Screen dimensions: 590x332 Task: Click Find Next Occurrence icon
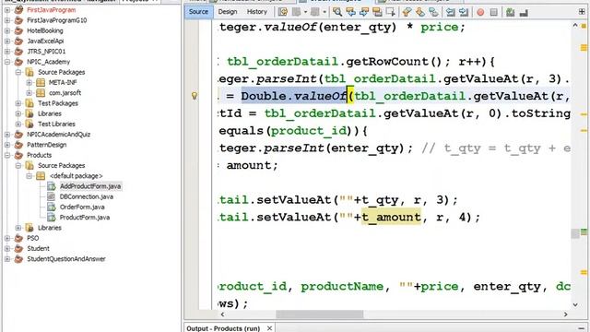364,12
